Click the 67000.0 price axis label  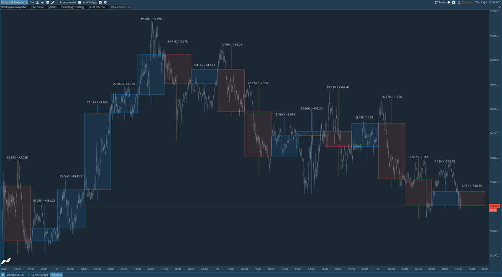click(494, 11)
